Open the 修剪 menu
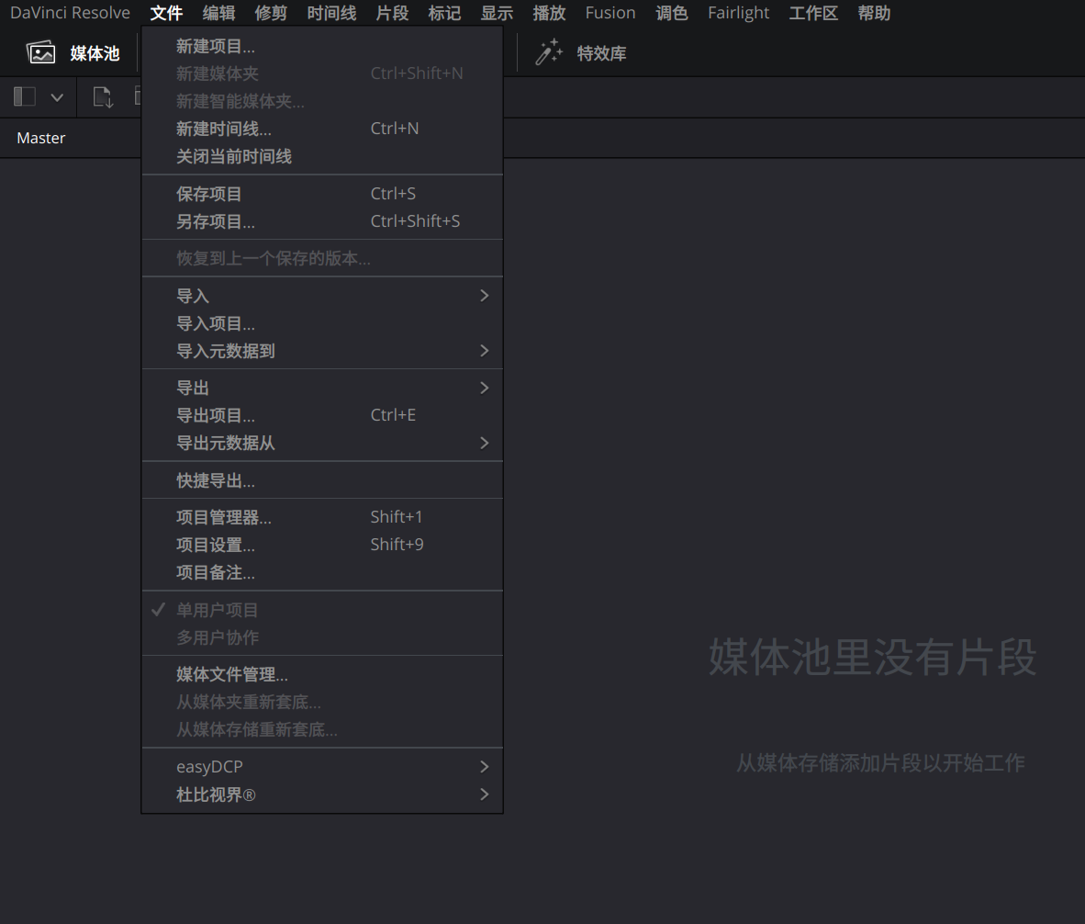Screen dimensions: 1085x924 tap(271, 13)
